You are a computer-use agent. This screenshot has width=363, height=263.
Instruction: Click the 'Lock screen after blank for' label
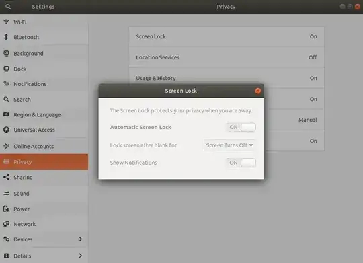click(x=143, y=145)
